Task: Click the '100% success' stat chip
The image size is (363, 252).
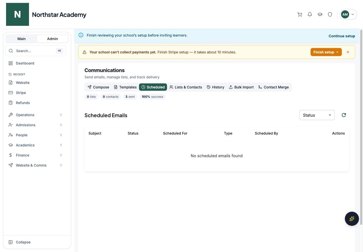Action: click(153, 97)
